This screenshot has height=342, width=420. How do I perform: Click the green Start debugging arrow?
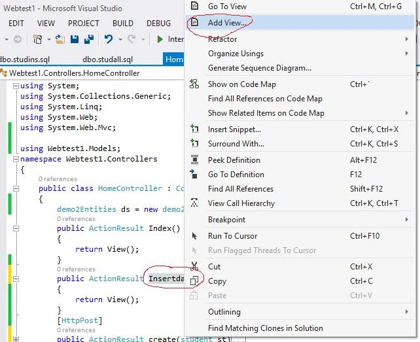[160, 39]
